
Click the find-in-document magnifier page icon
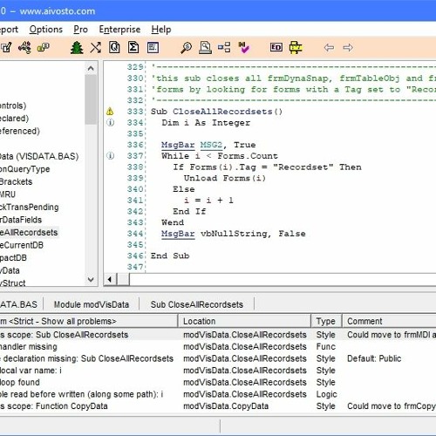pyautogui.click(x=205, y=47)
